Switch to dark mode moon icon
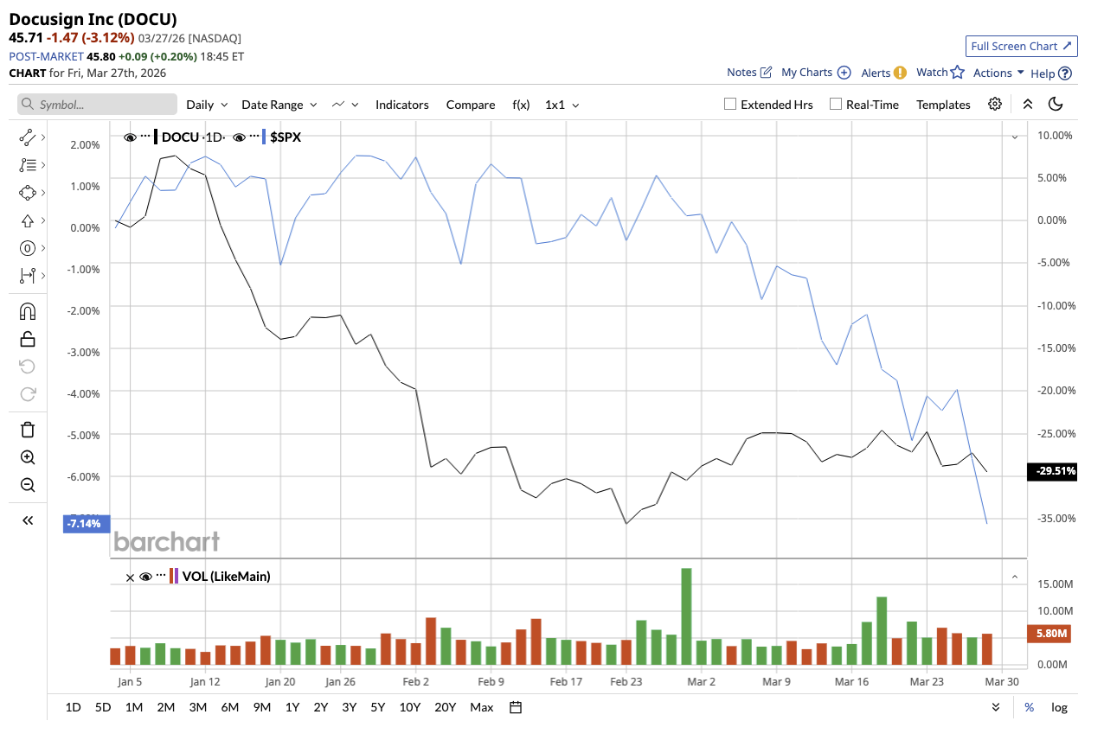Screen dimensions: 1104x740 click(1056, 104)
